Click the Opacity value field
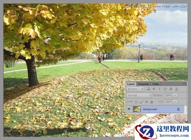This screenshot has height=140, width=191. (x=168, y=95)
